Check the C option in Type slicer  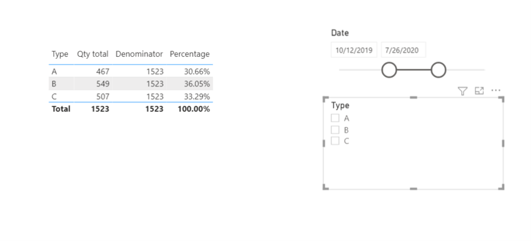(335, 141)
